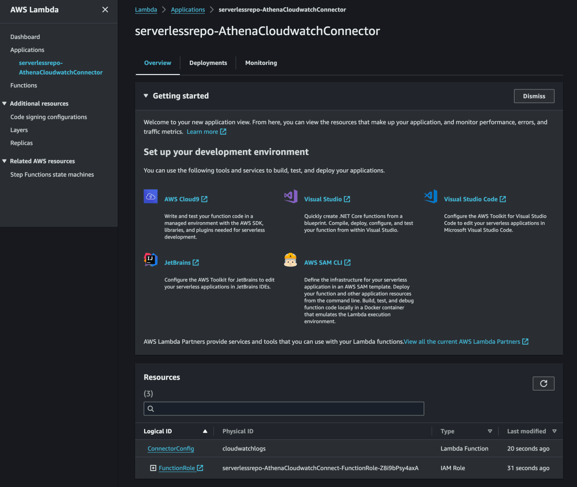Screen dimensions: 577x487
Task: Click the Lambda breadcrumb link
Action: point(146,10)
